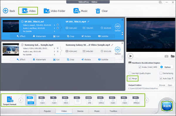This screenshot has height=116, width=176.
Task: Rename Samsung Galaxy output with pencil icon
Action: coord(112,45)
